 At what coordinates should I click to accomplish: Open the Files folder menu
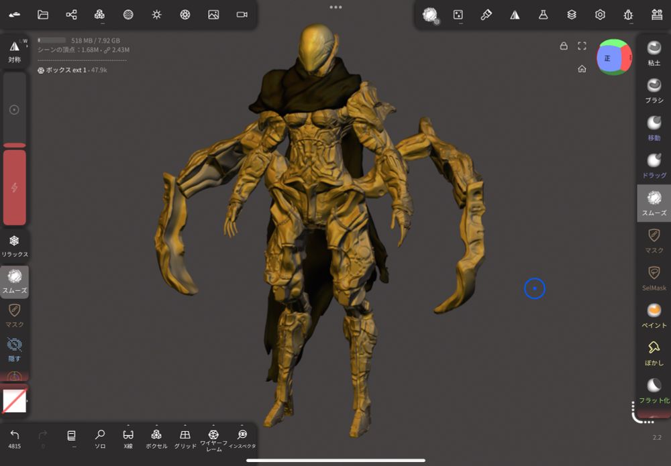[x=43, y=15]
